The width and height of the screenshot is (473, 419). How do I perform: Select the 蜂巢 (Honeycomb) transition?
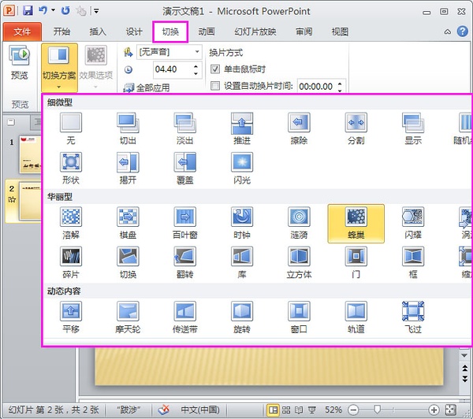click(x=356, y=224)
